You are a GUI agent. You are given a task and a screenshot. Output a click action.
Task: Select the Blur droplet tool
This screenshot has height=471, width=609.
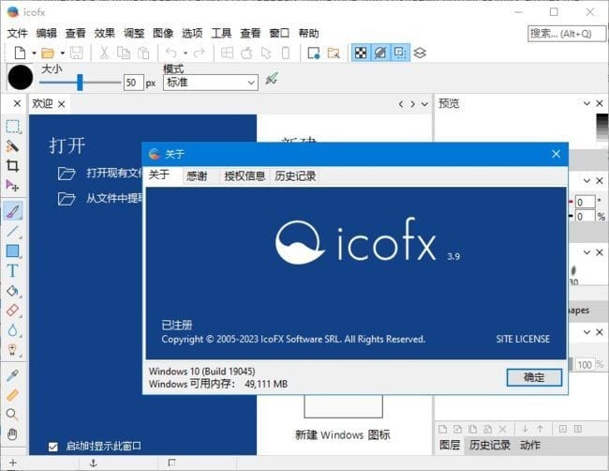[12, 330]
